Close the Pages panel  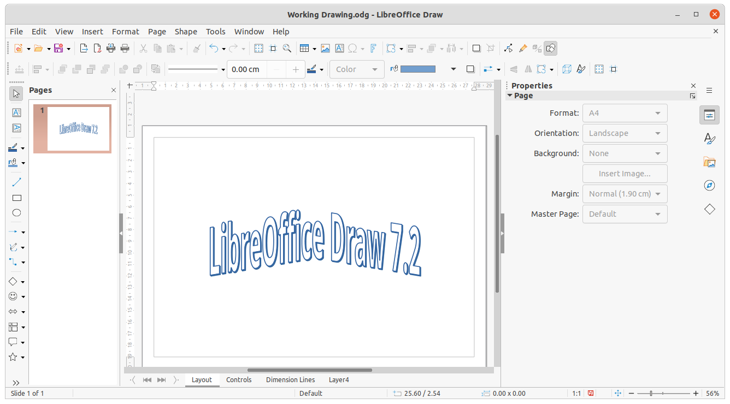114,90
